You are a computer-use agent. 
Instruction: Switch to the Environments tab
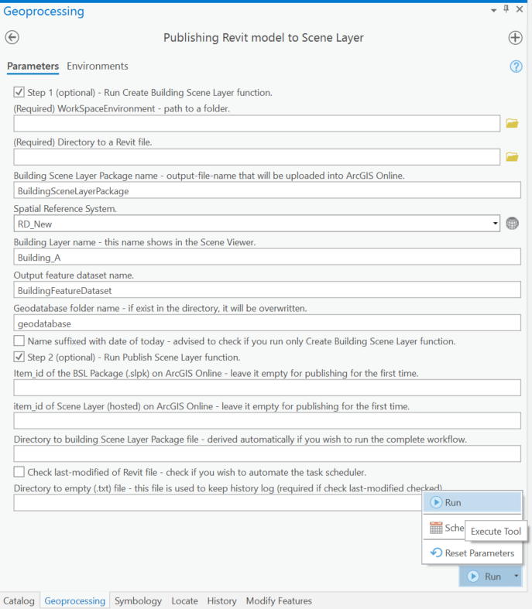98,67
